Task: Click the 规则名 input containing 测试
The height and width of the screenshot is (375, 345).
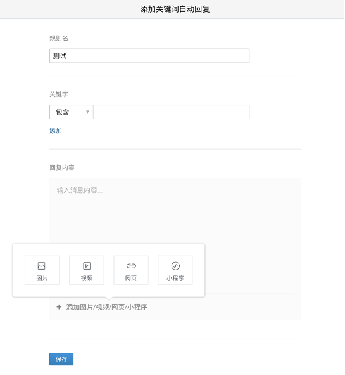Action: (x=149, y=56)
